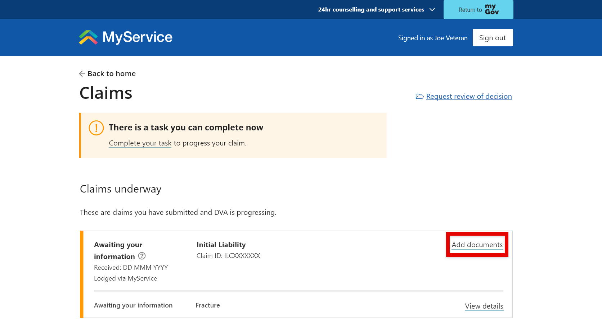Click the Fracture condition name
Image resolution: width=602 pixels, height=333 pixels.
tap(208, 305)
